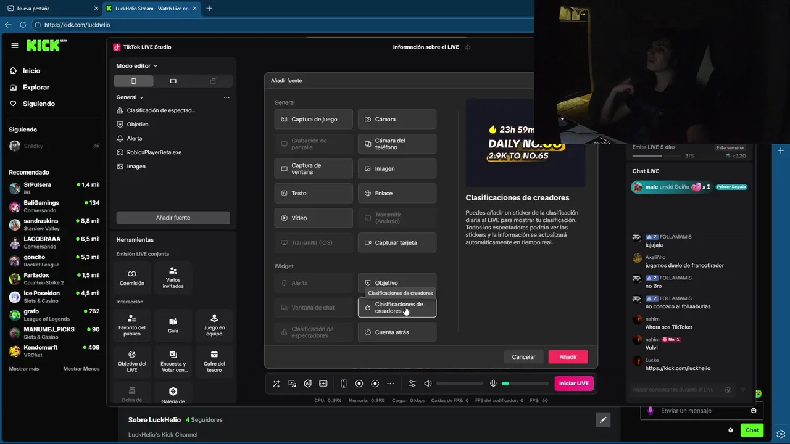This screenshot has width=790, height=444.
Task: Open Objetivo del LIVE tool
Action: click(132, 361)
